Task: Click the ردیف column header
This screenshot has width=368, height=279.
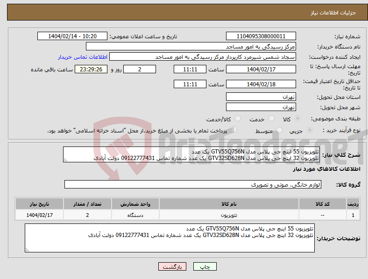Action: tap(353, 204)
